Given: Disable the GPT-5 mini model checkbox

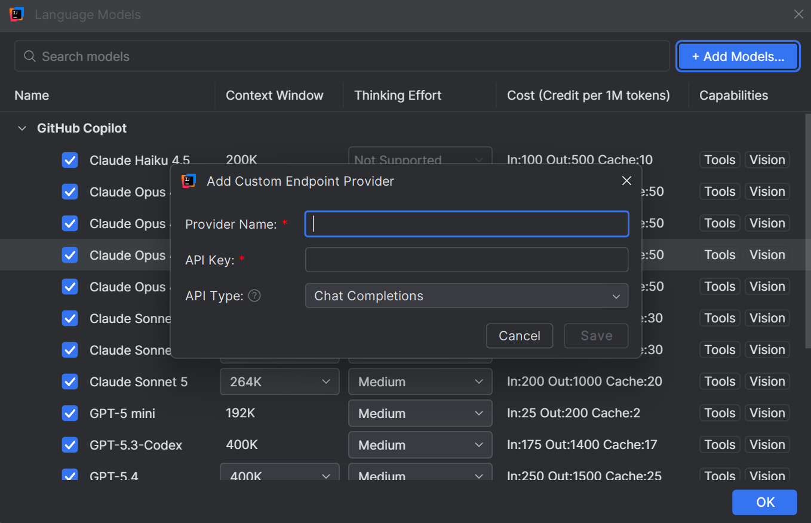Looking at the screenshot, I should [x=70, y=413].
